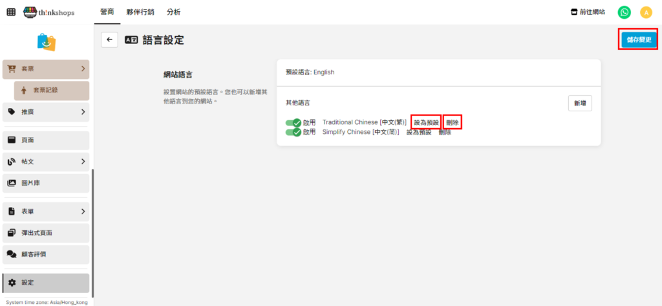Click the 儲存變更 save button
Image resolution: width=662 pixels, height=306 pixels.
point(639,40)
